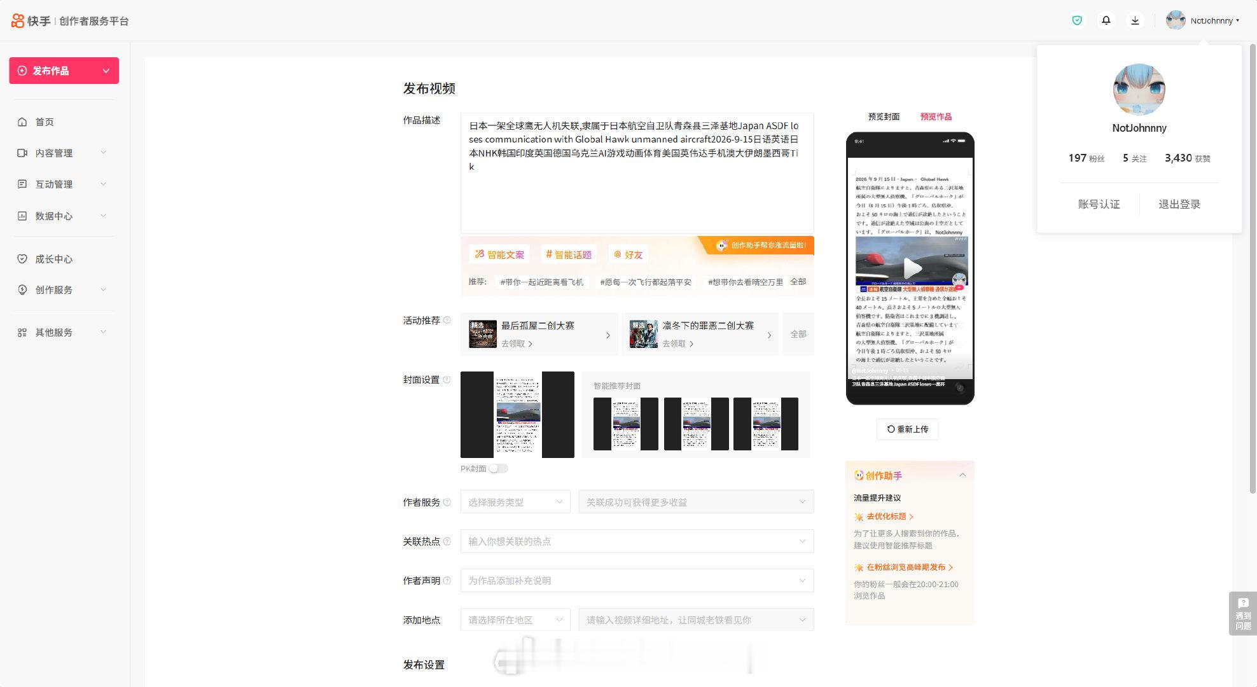Screen dimensions: 1257x687
Task: Click the 互动管理 sidebar icon
Action: click(22, 184)
